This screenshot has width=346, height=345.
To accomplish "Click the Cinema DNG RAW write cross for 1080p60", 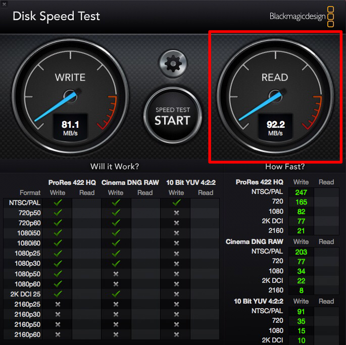I will point(116,284).
